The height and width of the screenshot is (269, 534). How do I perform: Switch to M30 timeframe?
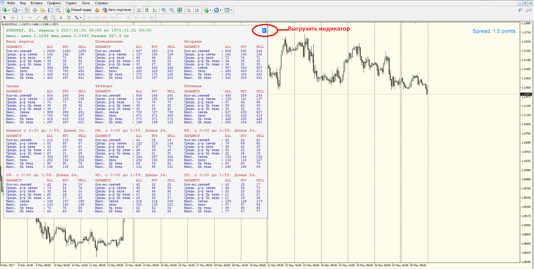[x=112, y=18]
